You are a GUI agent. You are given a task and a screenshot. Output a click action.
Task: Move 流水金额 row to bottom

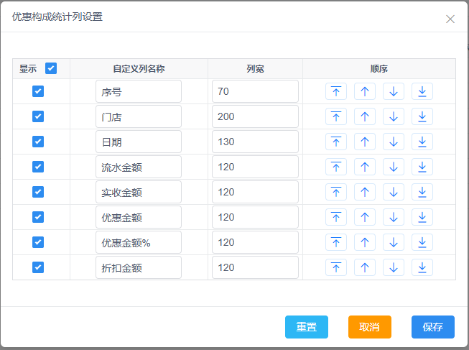point(422,167)
